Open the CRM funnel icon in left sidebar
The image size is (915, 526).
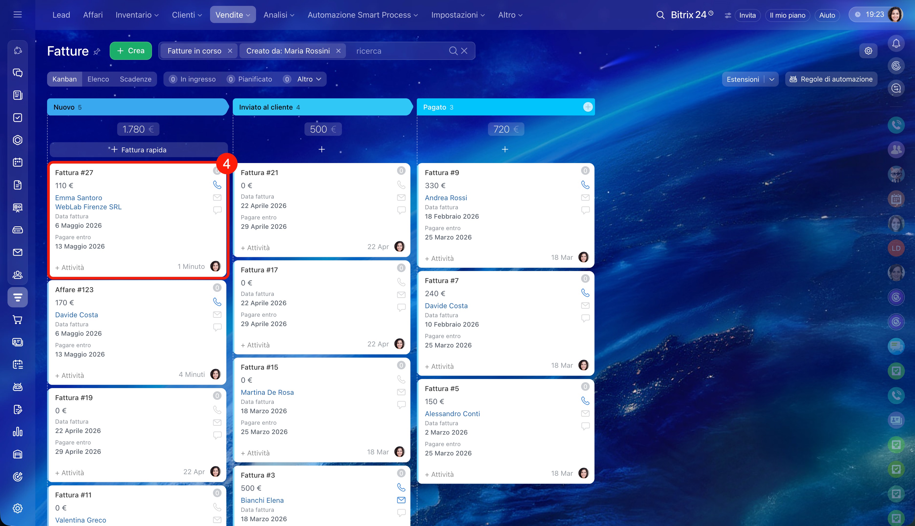[x=18, y=297]
